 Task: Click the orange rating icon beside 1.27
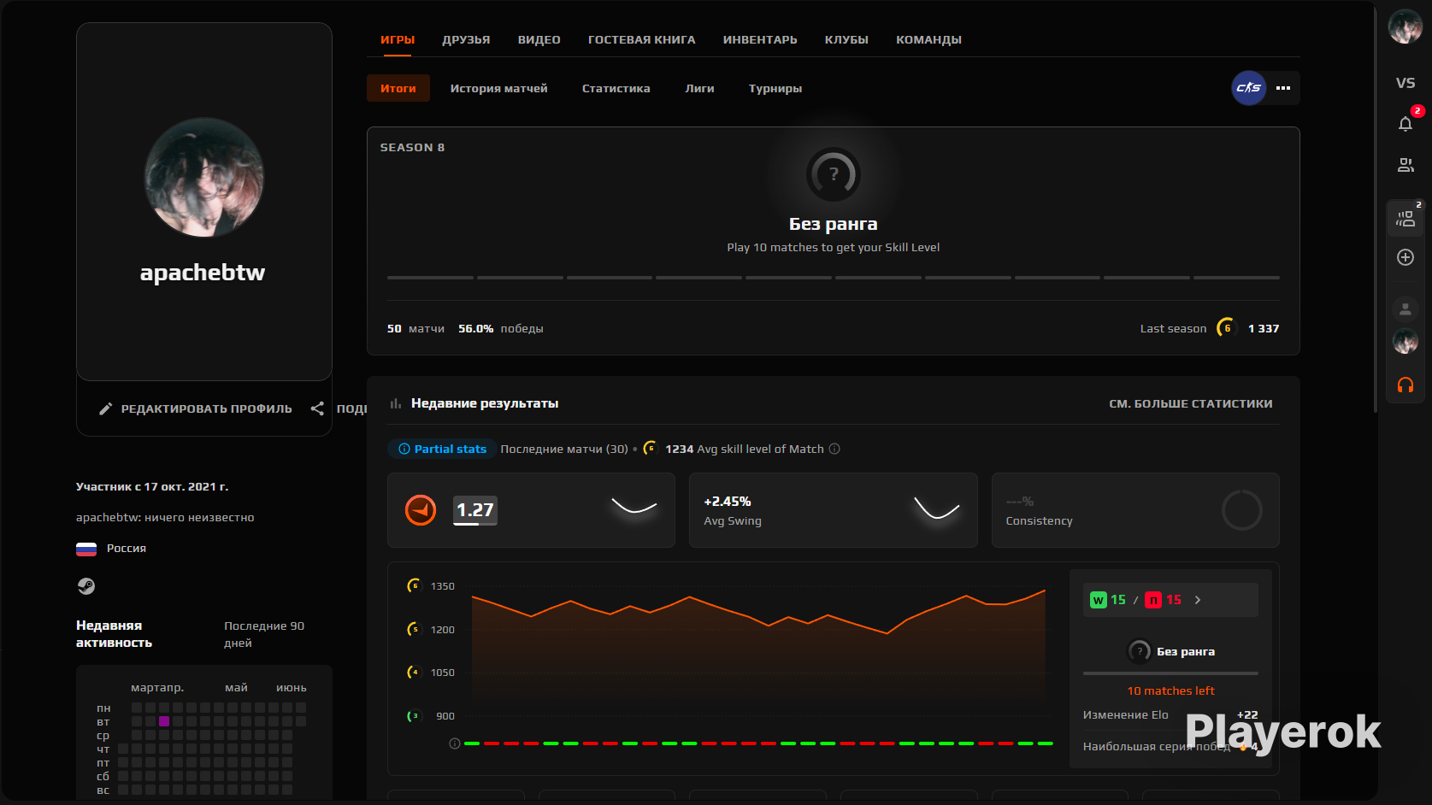click(421, 510)
